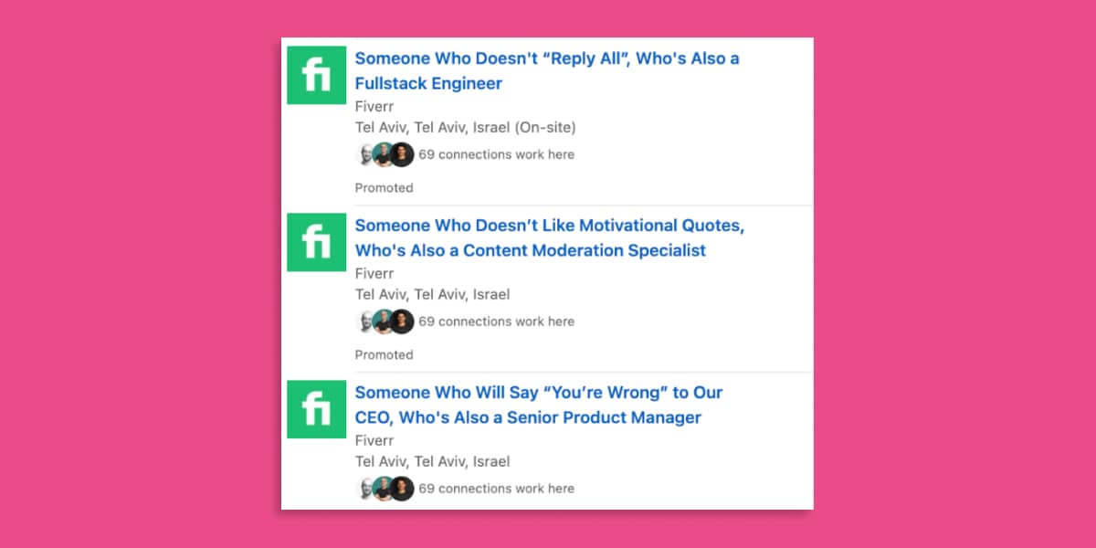1096x548 pixels.
Task: Click Fiverr company name under Product Manager listing
Action: [374, 439]
